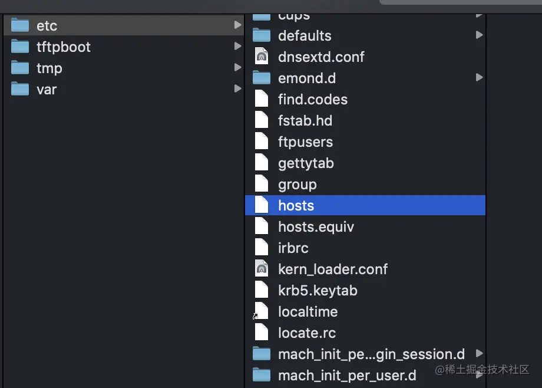Select the var folder name

[x=47, y=90]
